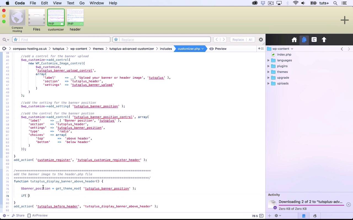The width and height of the screenshot is (353, 220).
Task: Open the Text menu
Action: tap(70, 3)
